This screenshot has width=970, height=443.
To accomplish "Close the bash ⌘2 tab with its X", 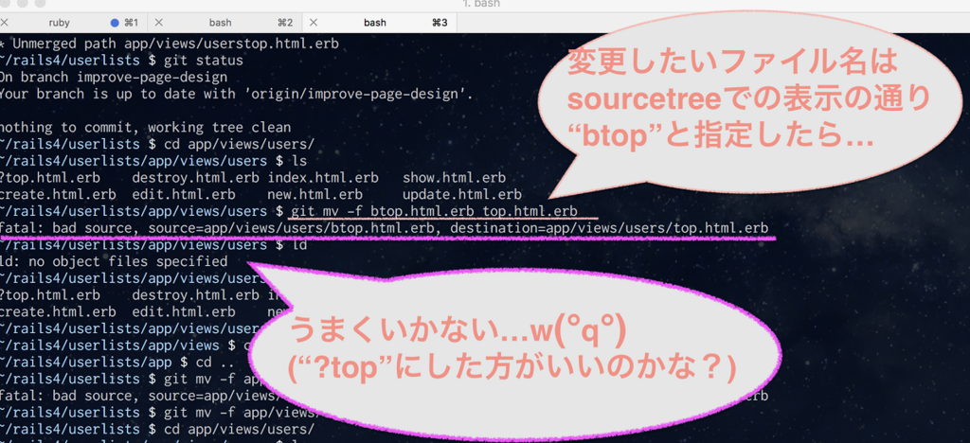I will point(158,23).
